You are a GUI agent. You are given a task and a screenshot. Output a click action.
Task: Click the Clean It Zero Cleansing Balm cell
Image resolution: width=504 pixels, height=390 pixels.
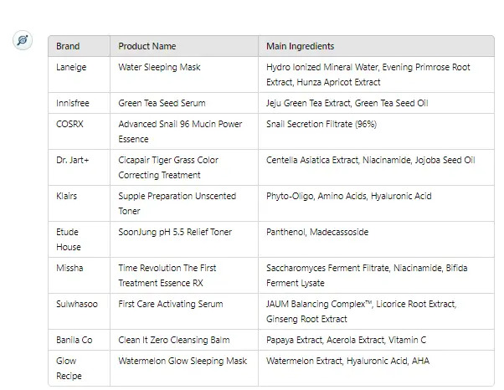tap(173, 340)
